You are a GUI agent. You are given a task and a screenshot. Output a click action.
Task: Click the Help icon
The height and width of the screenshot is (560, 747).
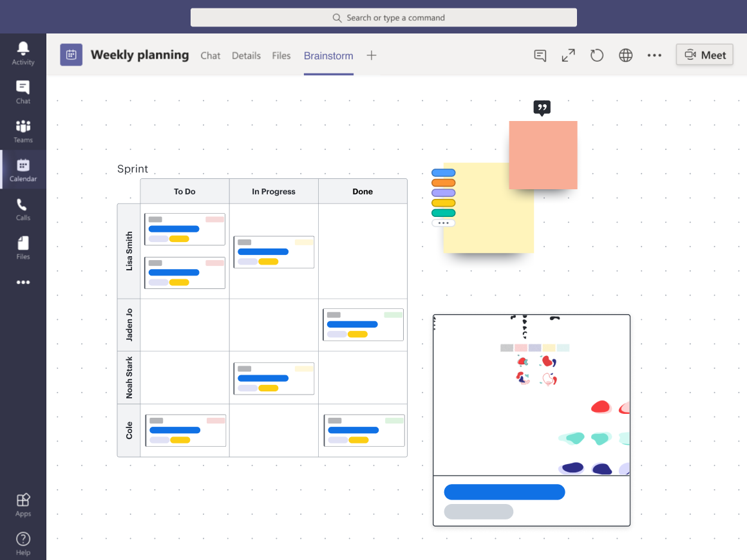(23, 543)
